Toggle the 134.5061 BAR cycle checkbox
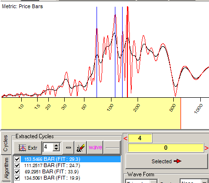 (17, 178)
